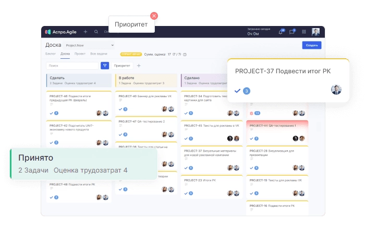Click the PROJECT-37 Подвести итог РК title
365x237 pixels.
(283, 71)
